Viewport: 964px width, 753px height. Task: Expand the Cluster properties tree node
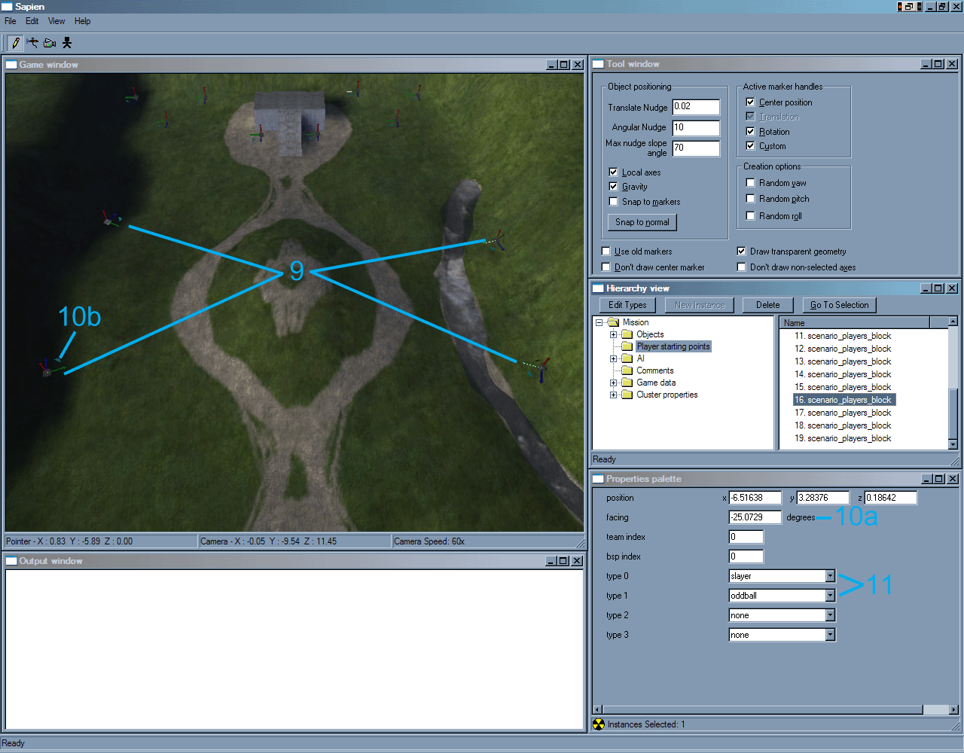[613, 395]
